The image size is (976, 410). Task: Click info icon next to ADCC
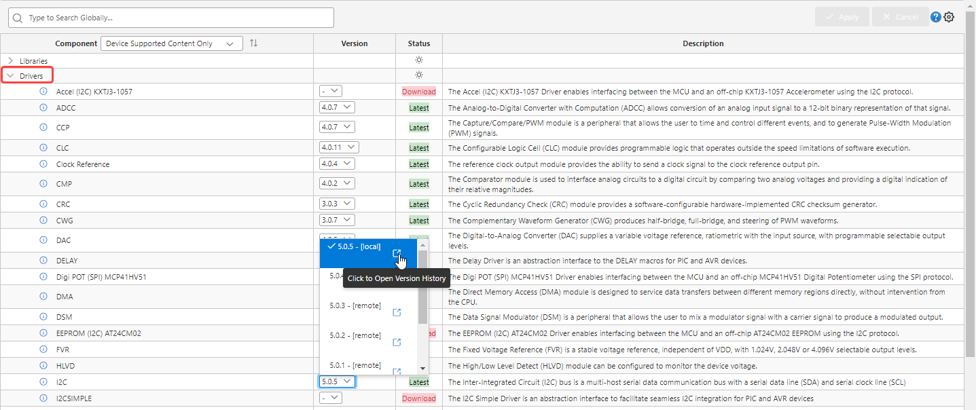(43, 107)
